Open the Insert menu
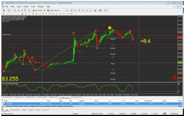This screenshot has width=184, height=116. [x=19, y=6]
